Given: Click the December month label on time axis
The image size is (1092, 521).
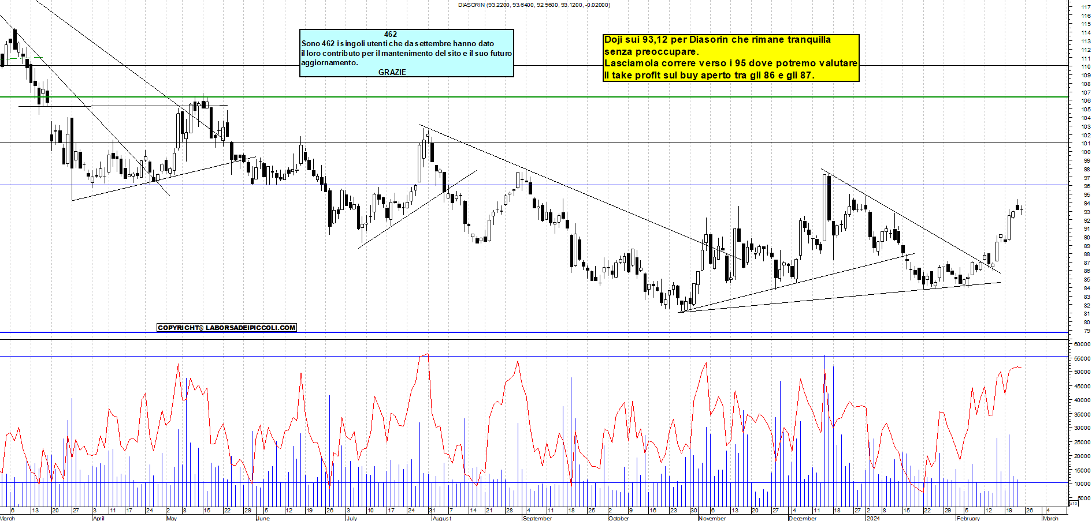Looking at the screenshot, I should pos(803,518).
